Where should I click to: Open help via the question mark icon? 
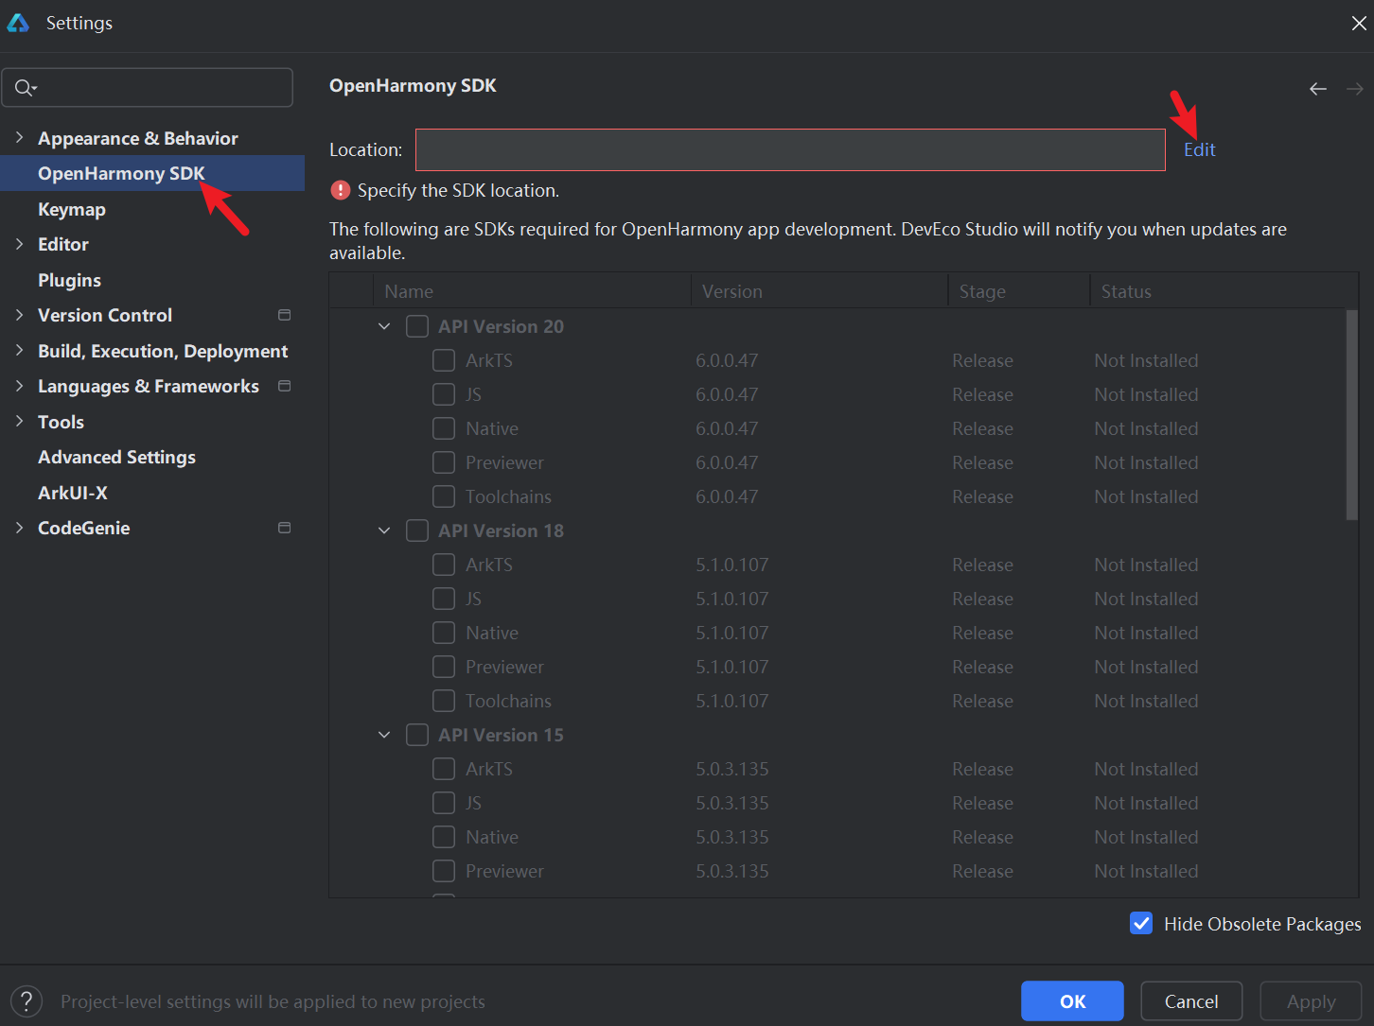pyautogui.click(x=26, y=1000)
